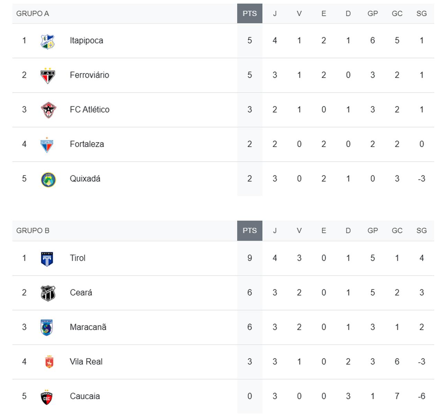Click the Ferroviário team badge
Viewport: 443px width, 414px height.
[48, 76]
